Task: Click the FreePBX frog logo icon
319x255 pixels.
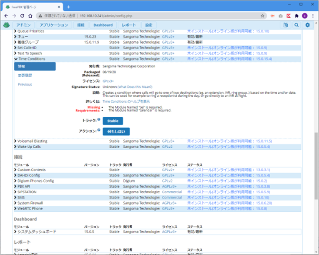Action: point(7,25)
